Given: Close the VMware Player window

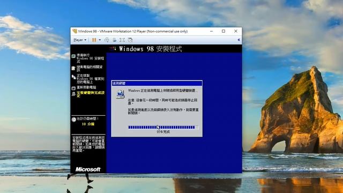Looking at the screenshot, I should tap(236, 31).
